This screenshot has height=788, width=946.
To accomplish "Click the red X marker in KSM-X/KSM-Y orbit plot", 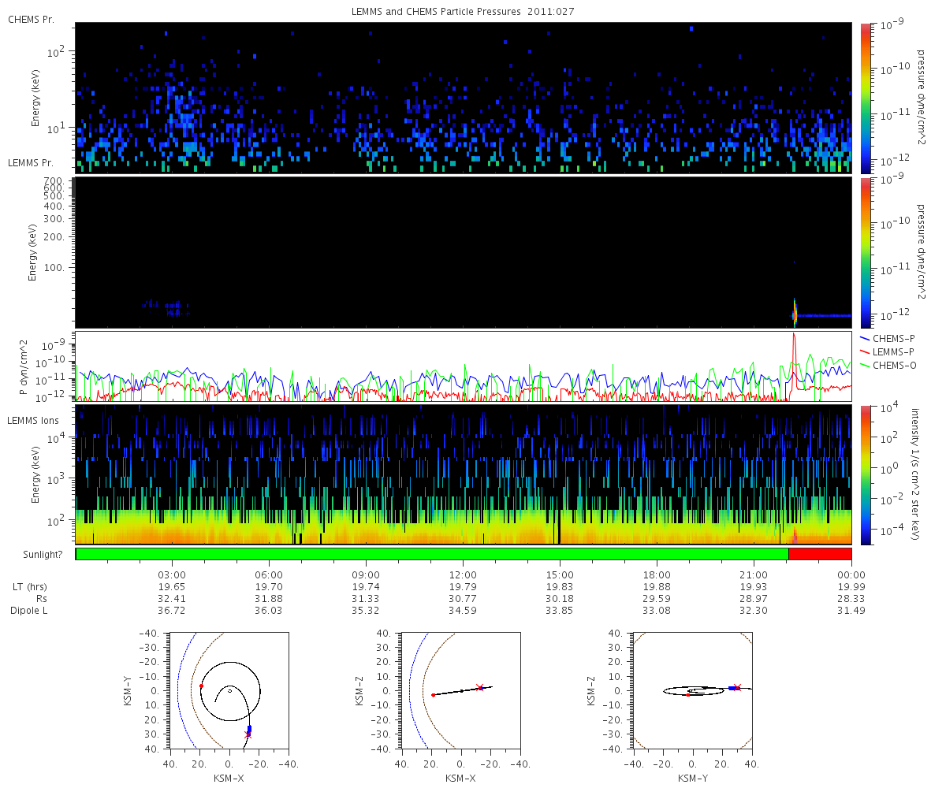I will coord(248,734).
